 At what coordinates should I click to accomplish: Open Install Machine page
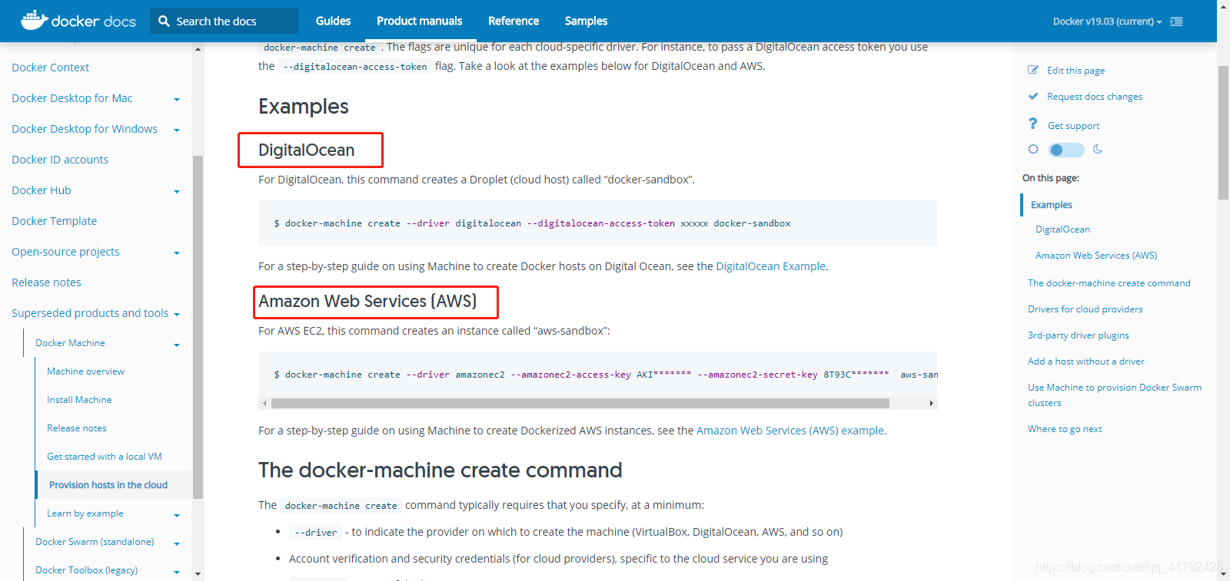(x=79, y=400)
